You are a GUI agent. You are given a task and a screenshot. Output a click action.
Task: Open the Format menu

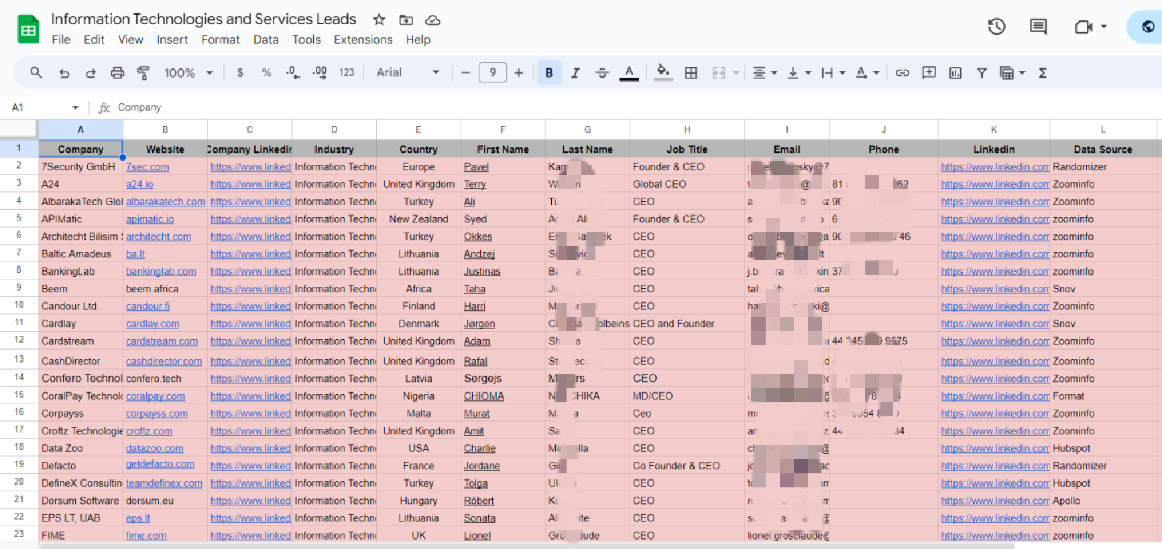tap(221, 40)
